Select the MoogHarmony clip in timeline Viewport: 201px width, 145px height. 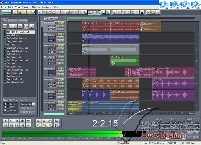pos(125,61)
